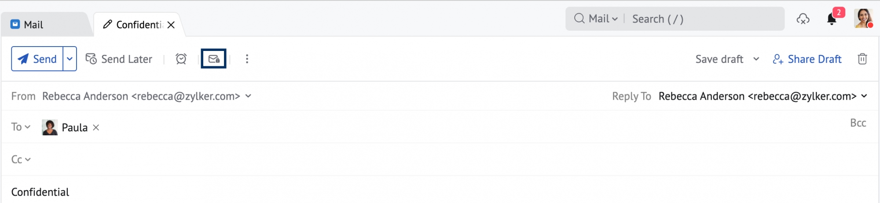The height and width of the screenshot is (203, 880).
Task: Toggle the secure confidential mail icon
Action: [x=214, y=59]
